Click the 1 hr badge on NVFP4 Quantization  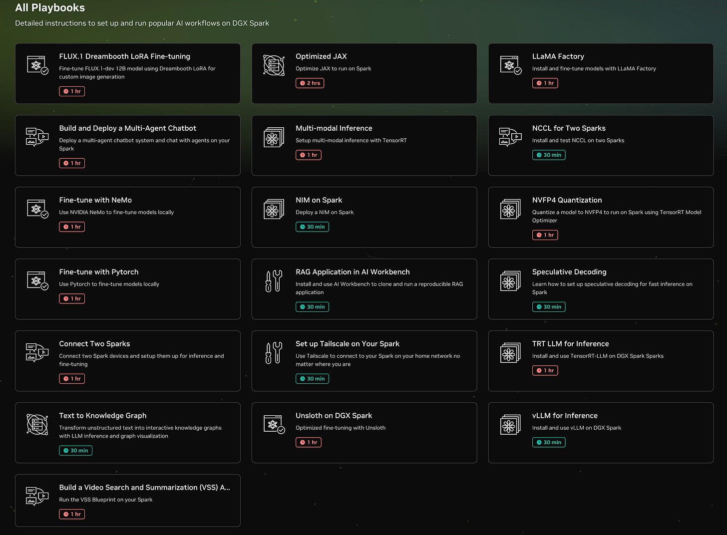(x=545, y=235)
